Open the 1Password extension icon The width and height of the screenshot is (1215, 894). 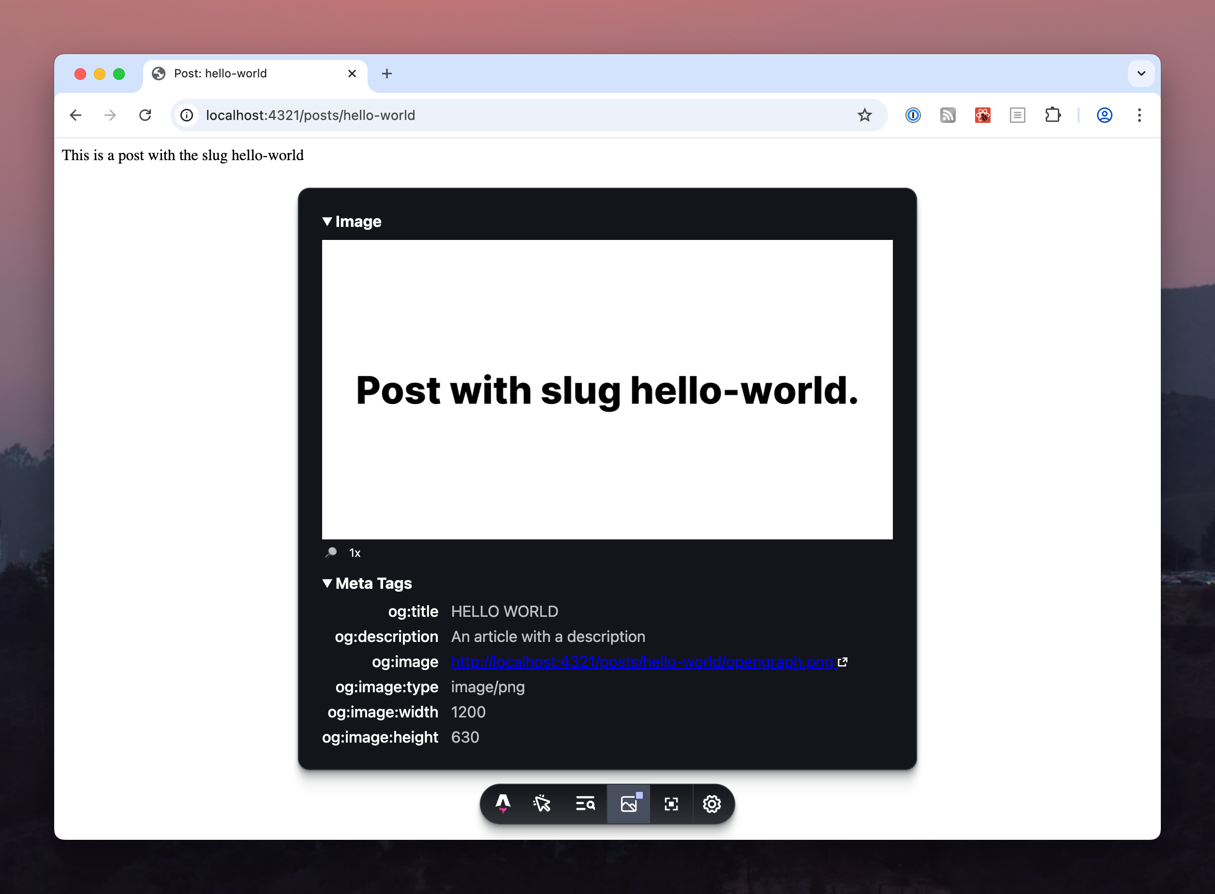click(913, 115)
